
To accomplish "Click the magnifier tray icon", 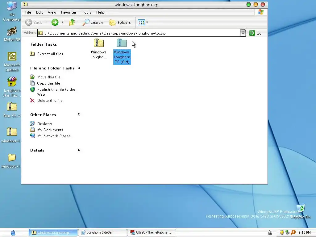I will tap(293, 233).
